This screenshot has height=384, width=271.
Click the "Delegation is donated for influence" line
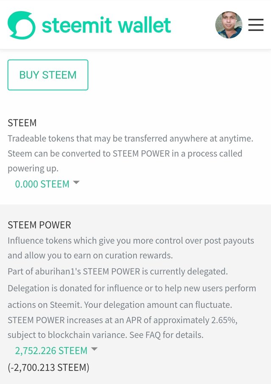pos(132,288)
